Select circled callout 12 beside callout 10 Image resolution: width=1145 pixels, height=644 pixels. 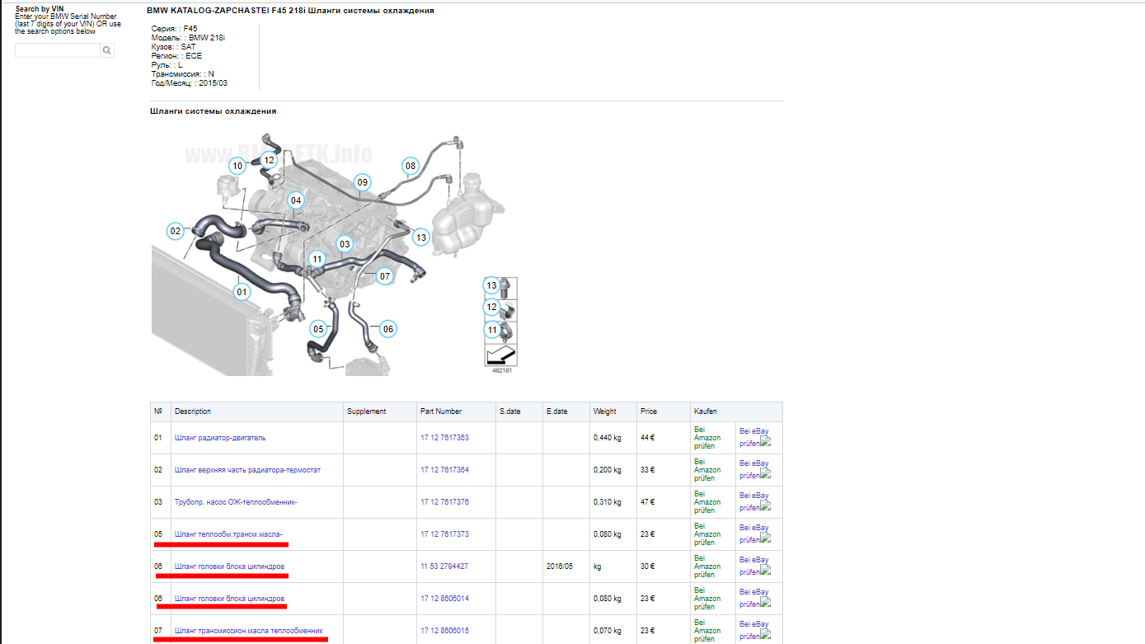tap(269, 159)
